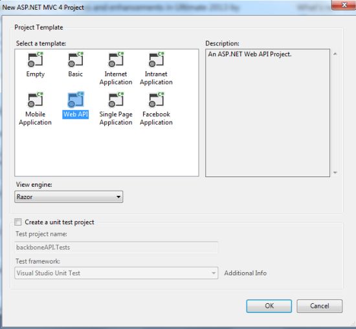Click the 'Internet Application' label text
The image size is (356, 329).
pyautogui.click(x=116, y=78)
